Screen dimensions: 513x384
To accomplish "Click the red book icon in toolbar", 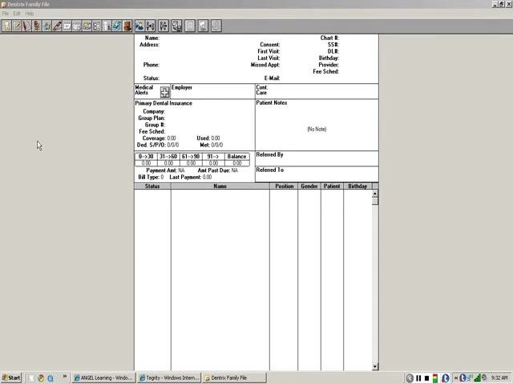I will point(26,26).
